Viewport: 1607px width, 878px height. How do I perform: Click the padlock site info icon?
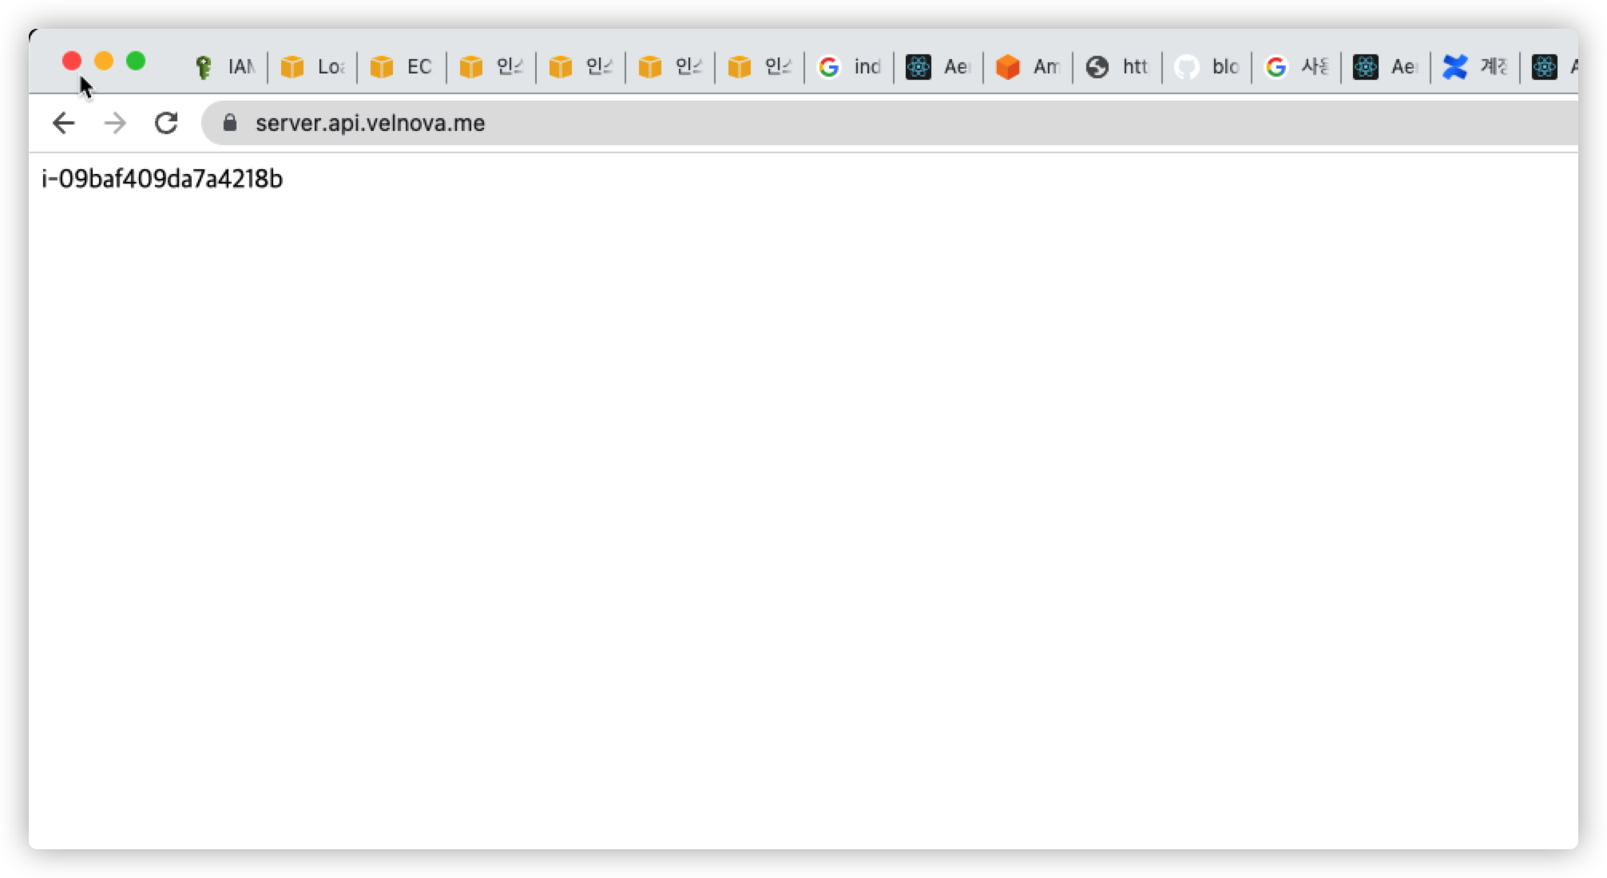coord(230,123)
